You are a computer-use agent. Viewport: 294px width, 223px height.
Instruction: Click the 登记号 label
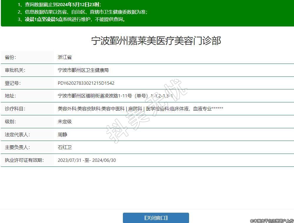point(13,83)
